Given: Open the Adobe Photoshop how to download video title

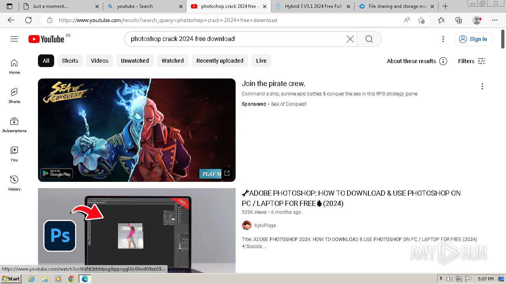Looking at the screenshot, I should pos(351,198).
